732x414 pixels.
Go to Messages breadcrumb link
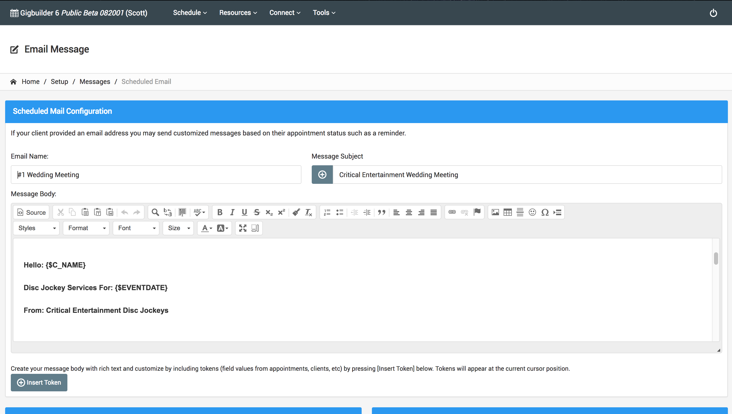[95, 82]
